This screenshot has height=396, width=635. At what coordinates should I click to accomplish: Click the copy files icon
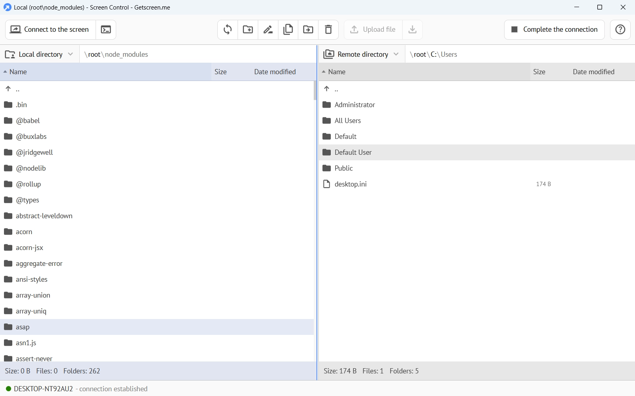[288, 29]
